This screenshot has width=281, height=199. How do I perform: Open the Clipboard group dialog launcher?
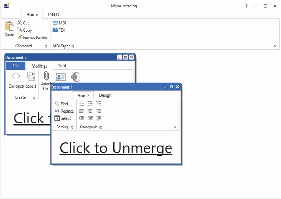click(x=45, y=46)
